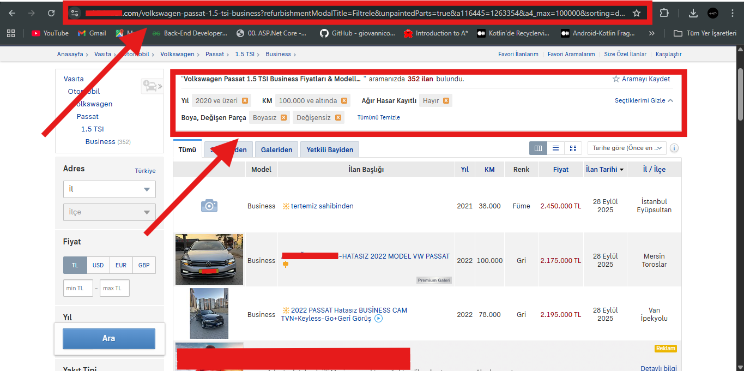Open the İl province dropdown
This screenshot has width=744, height=371.
point(109,189)
